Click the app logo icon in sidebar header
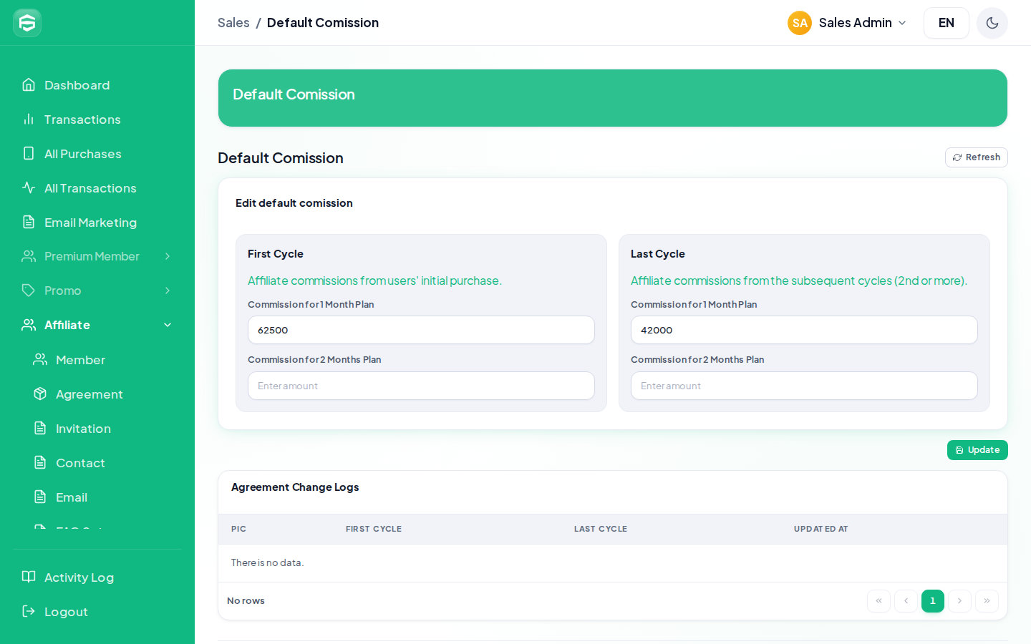The height and width of the screenshot is (644, 1031). click(x=27, y=23)
